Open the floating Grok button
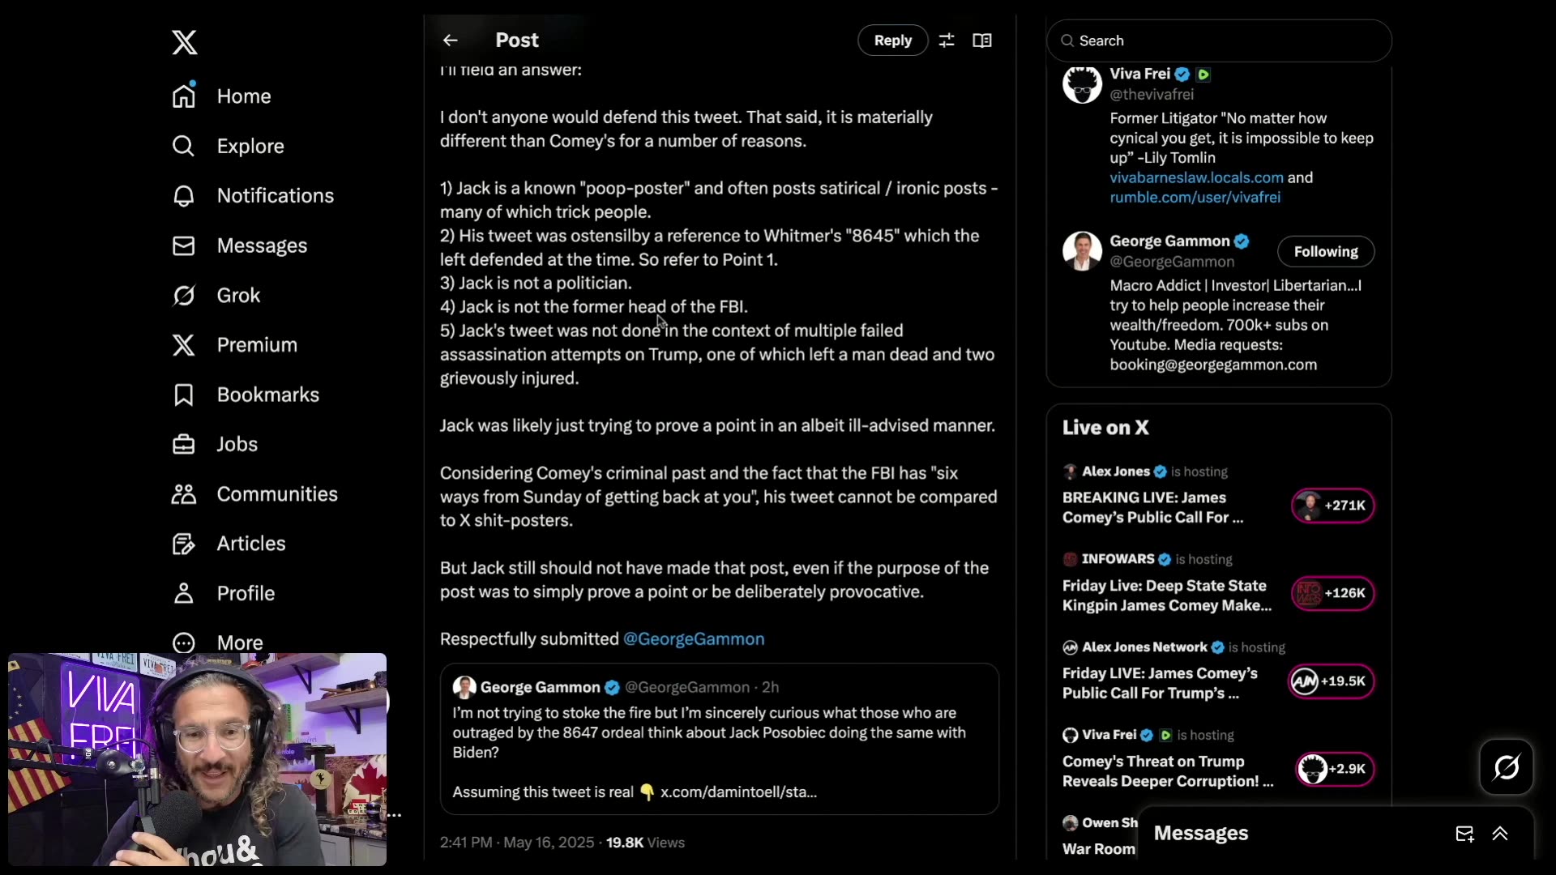Screen dimensions: 1556x875 coord(1507,766)
